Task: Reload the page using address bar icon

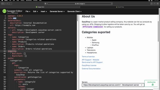Action: coord(111,4)
